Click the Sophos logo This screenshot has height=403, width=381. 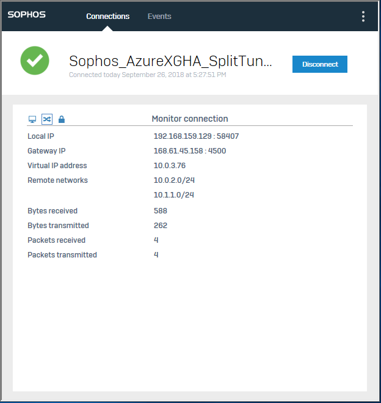tap(27, 15)
